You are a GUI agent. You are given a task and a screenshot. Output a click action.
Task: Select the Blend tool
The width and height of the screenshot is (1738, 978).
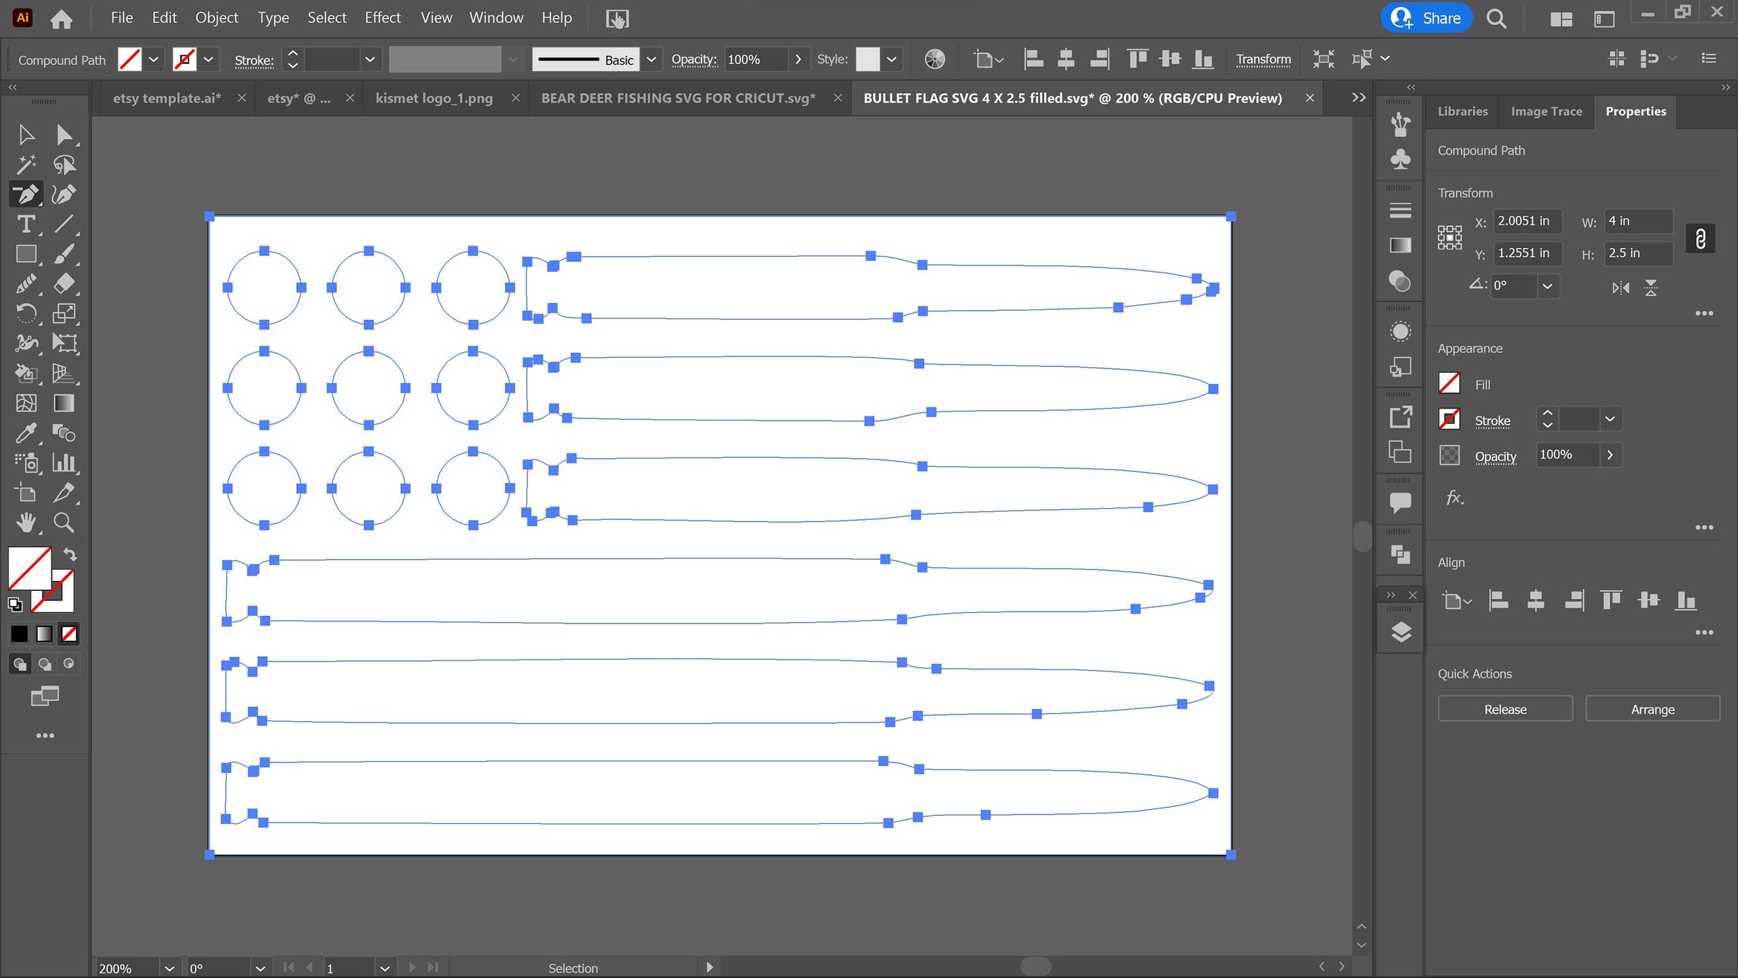(x=64, y=433)
